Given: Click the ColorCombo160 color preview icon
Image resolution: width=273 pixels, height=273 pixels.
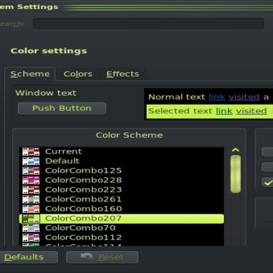Looking at the screenshot, I should click(x=31, y=209).
